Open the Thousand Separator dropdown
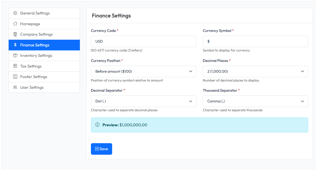This screenshot has height=170, width=316. pyautogui.click(x=255, y=101)
